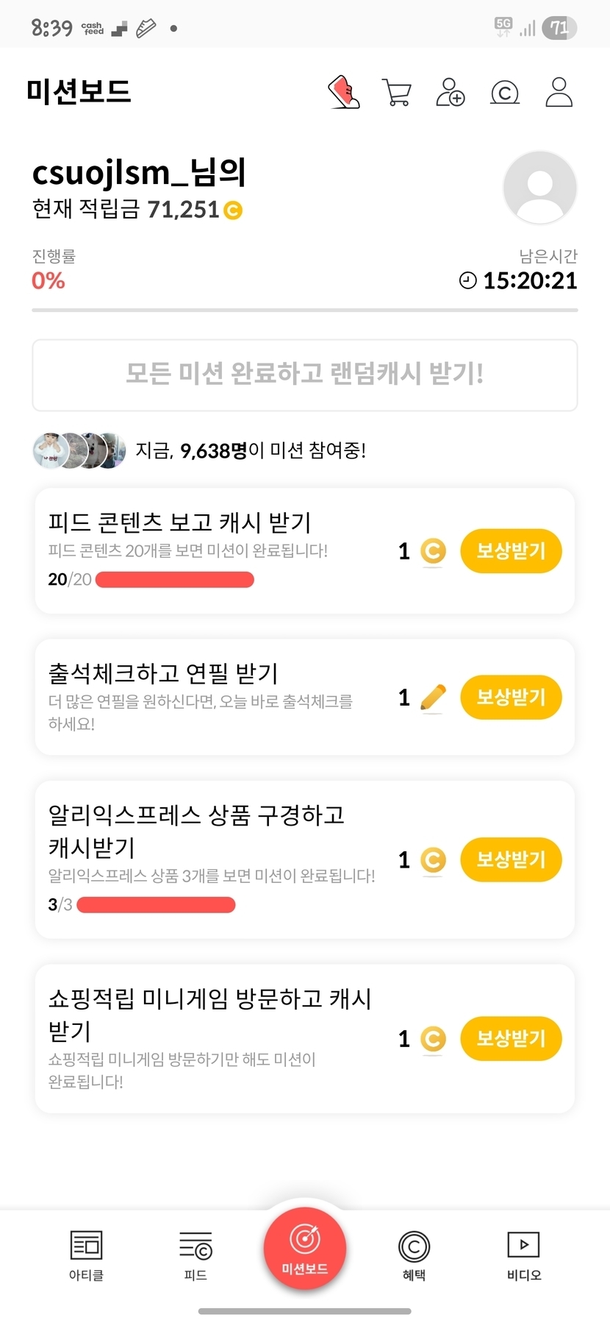
Task: Tap the pencil reward icon
Action: [x=433, y=697]
